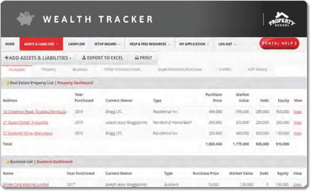312x192 pixels.
Task: Click the total debt value 865,000
Action: point(262,144)
